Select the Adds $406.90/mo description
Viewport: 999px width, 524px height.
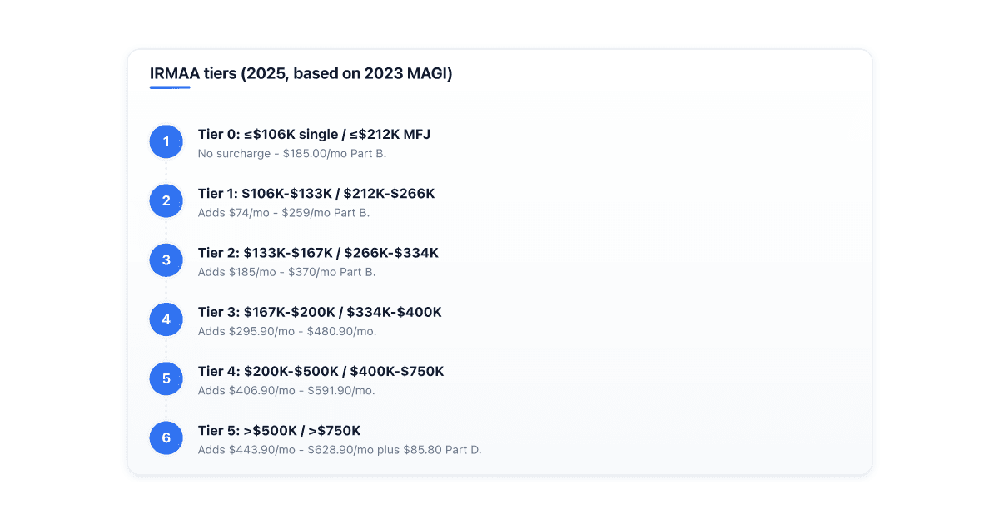click(286, 390)
